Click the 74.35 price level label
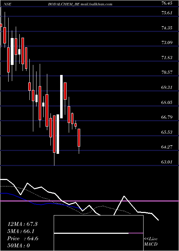 click(167, 28)
